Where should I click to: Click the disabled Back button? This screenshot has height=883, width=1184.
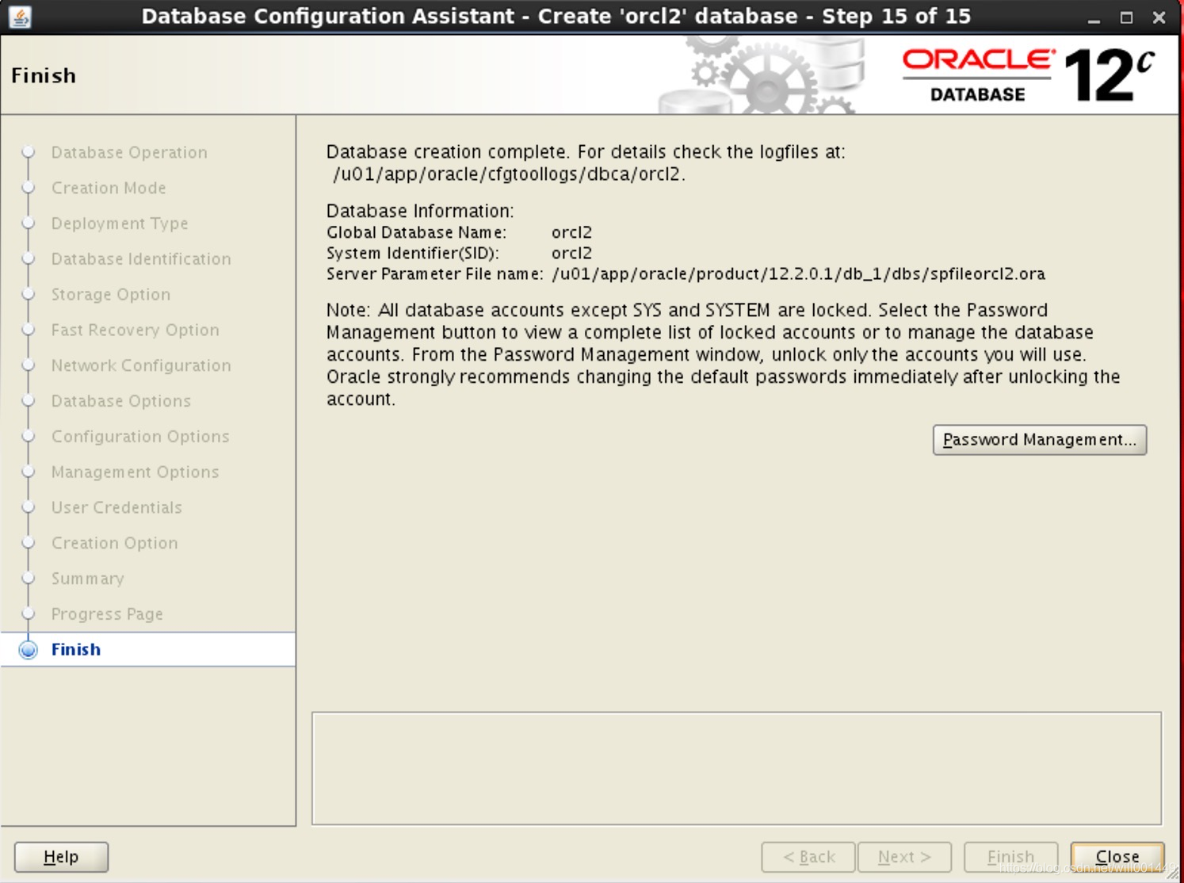pos(808,857)
